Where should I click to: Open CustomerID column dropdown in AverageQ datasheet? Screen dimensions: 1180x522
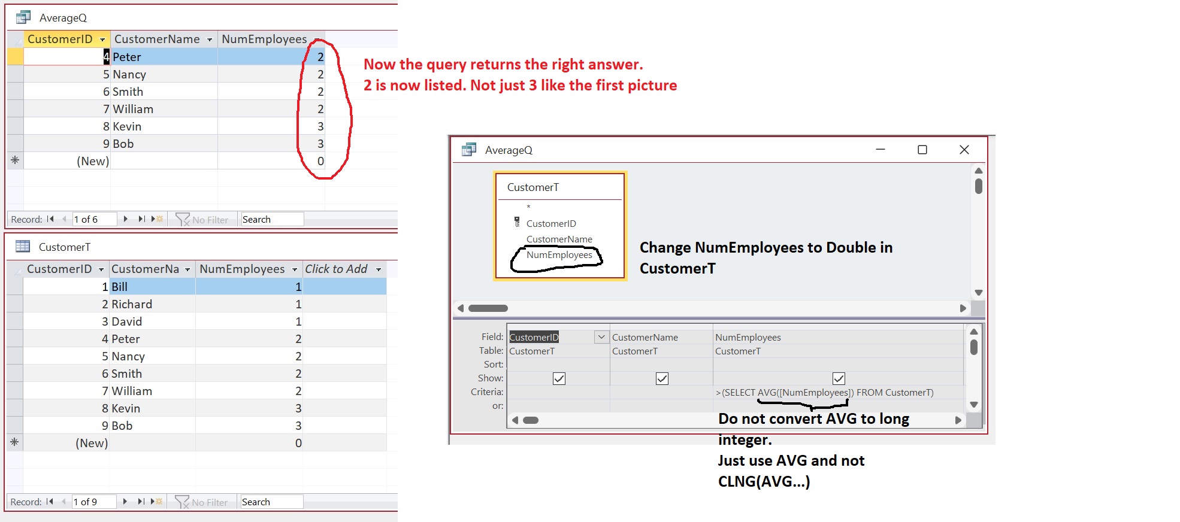coord(102,40)
